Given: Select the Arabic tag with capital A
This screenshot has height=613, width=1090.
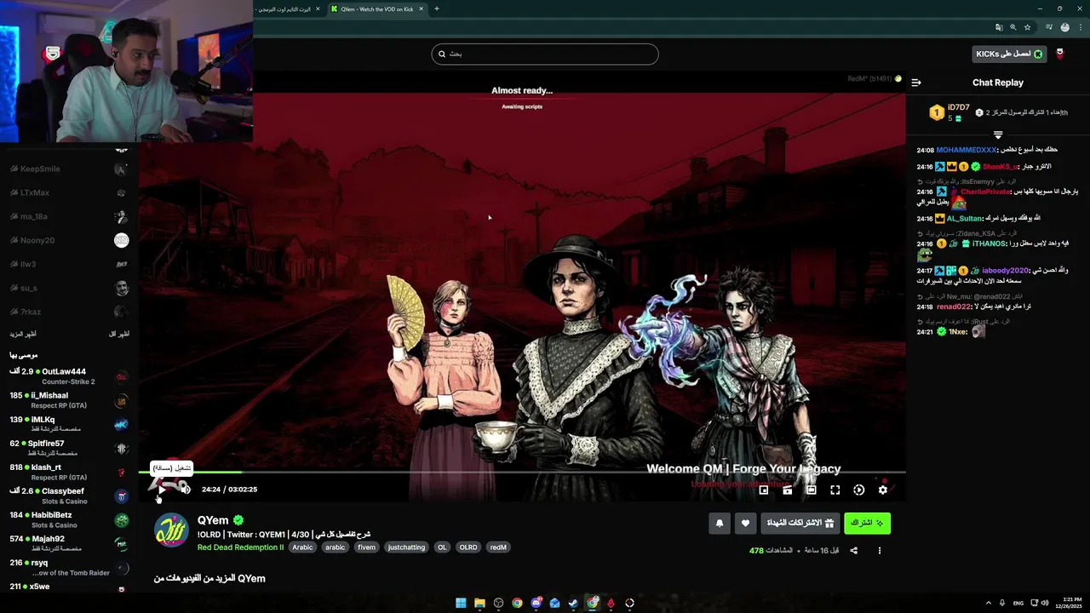Looking at the screenshot, I should pos(303,547).
